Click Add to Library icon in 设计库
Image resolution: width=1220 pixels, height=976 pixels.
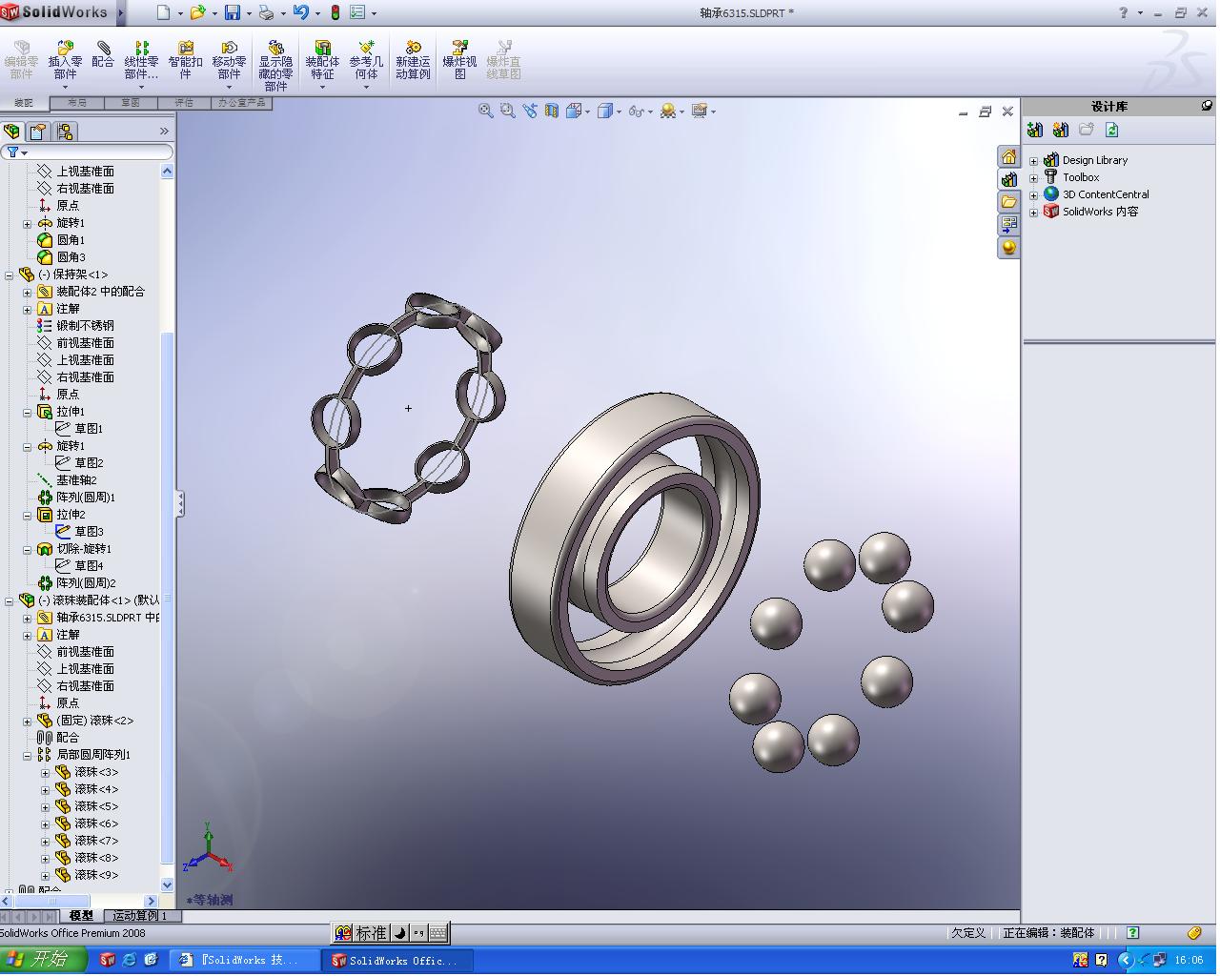[x=1035, y=130]
